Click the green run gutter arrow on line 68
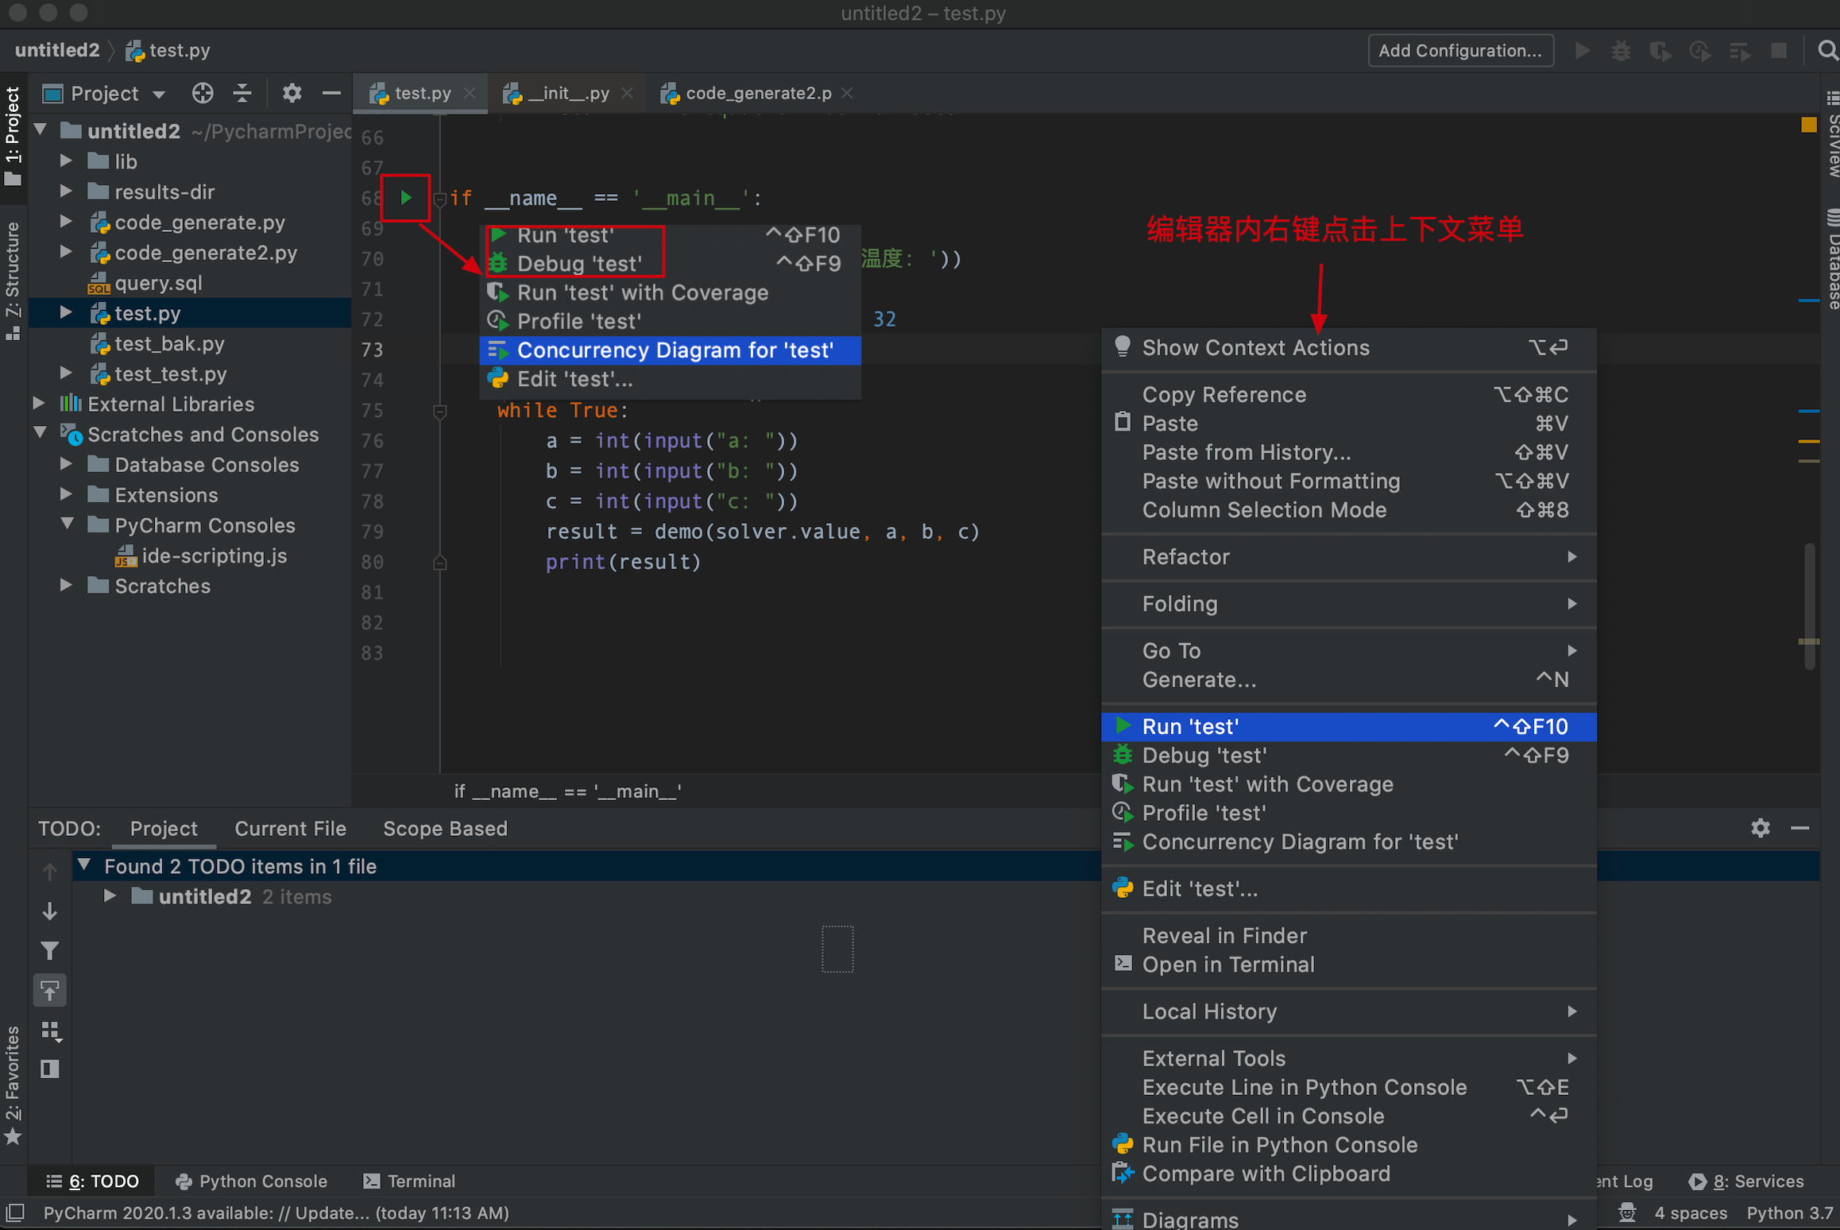The image size is (1840, 1230). click(x=406, y=197)
